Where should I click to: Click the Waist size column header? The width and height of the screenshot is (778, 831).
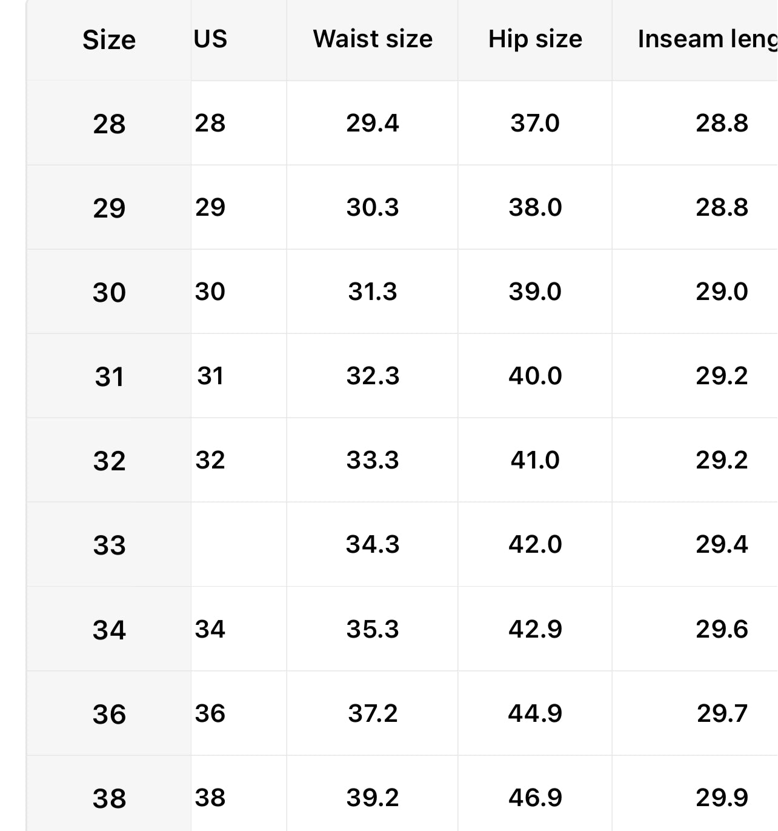(x=373, y=39)
